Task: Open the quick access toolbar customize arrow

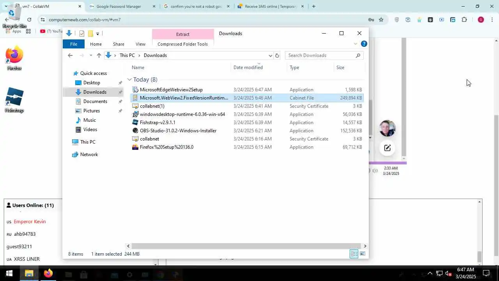Action: pyautogui.click(x=97, y=34)
